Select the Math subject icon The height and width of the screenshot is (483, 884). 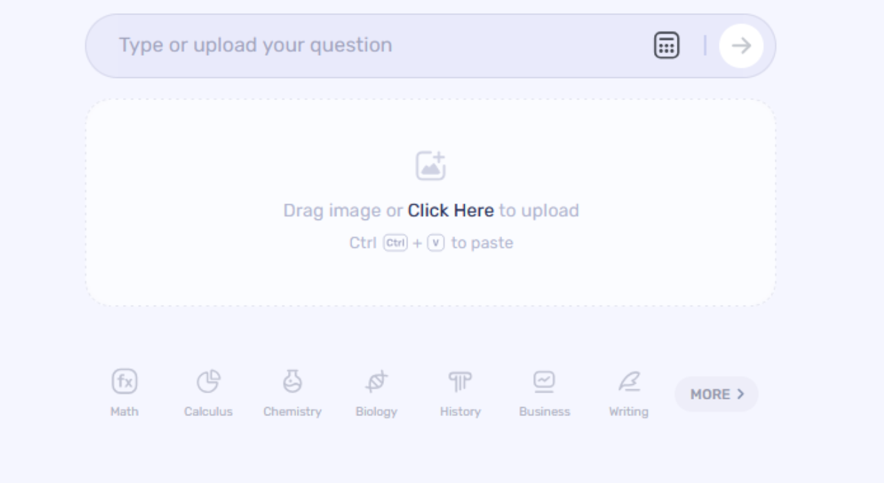(x=124, y=381)
